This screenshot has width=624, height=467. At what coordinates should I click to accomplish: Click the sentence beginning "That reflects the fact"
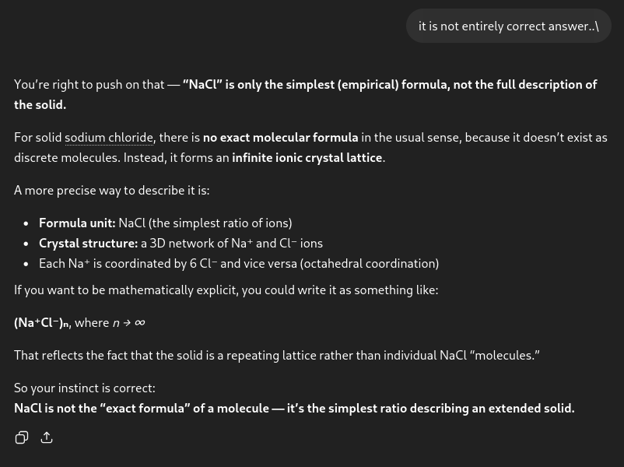pyautogui.click(x=276, y=355)
